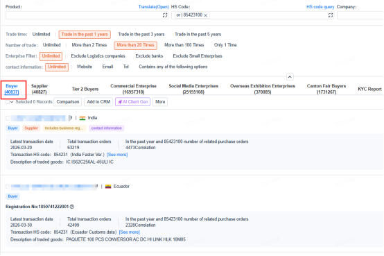
Task: Expand the HS Code input field icon
Action: 331,15
